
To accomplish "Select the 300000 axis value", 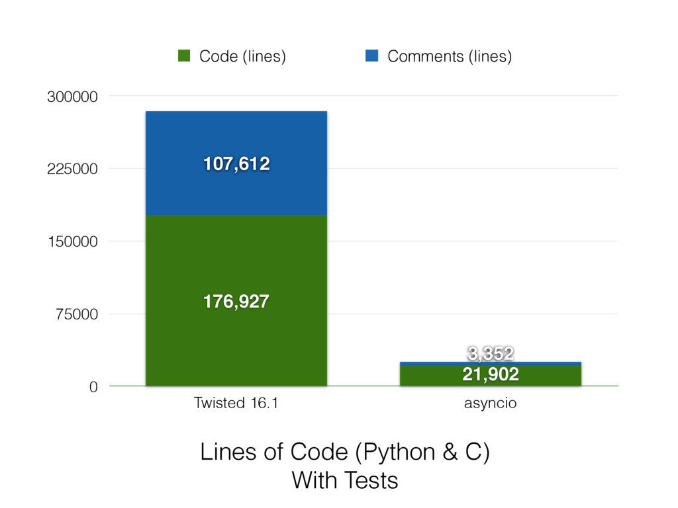I will point(72,97).
